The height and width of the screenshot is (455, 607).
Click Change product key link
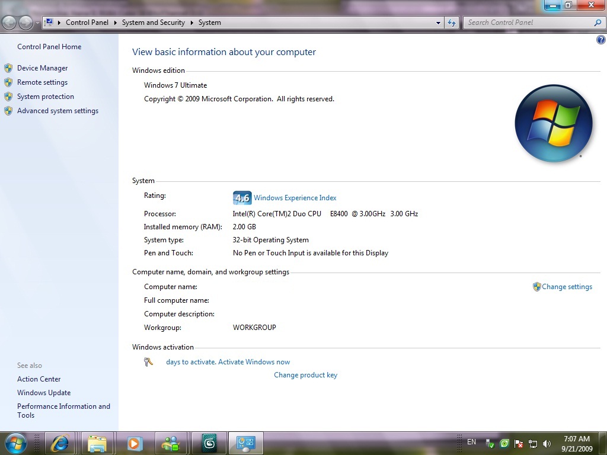tap(305, 375)
